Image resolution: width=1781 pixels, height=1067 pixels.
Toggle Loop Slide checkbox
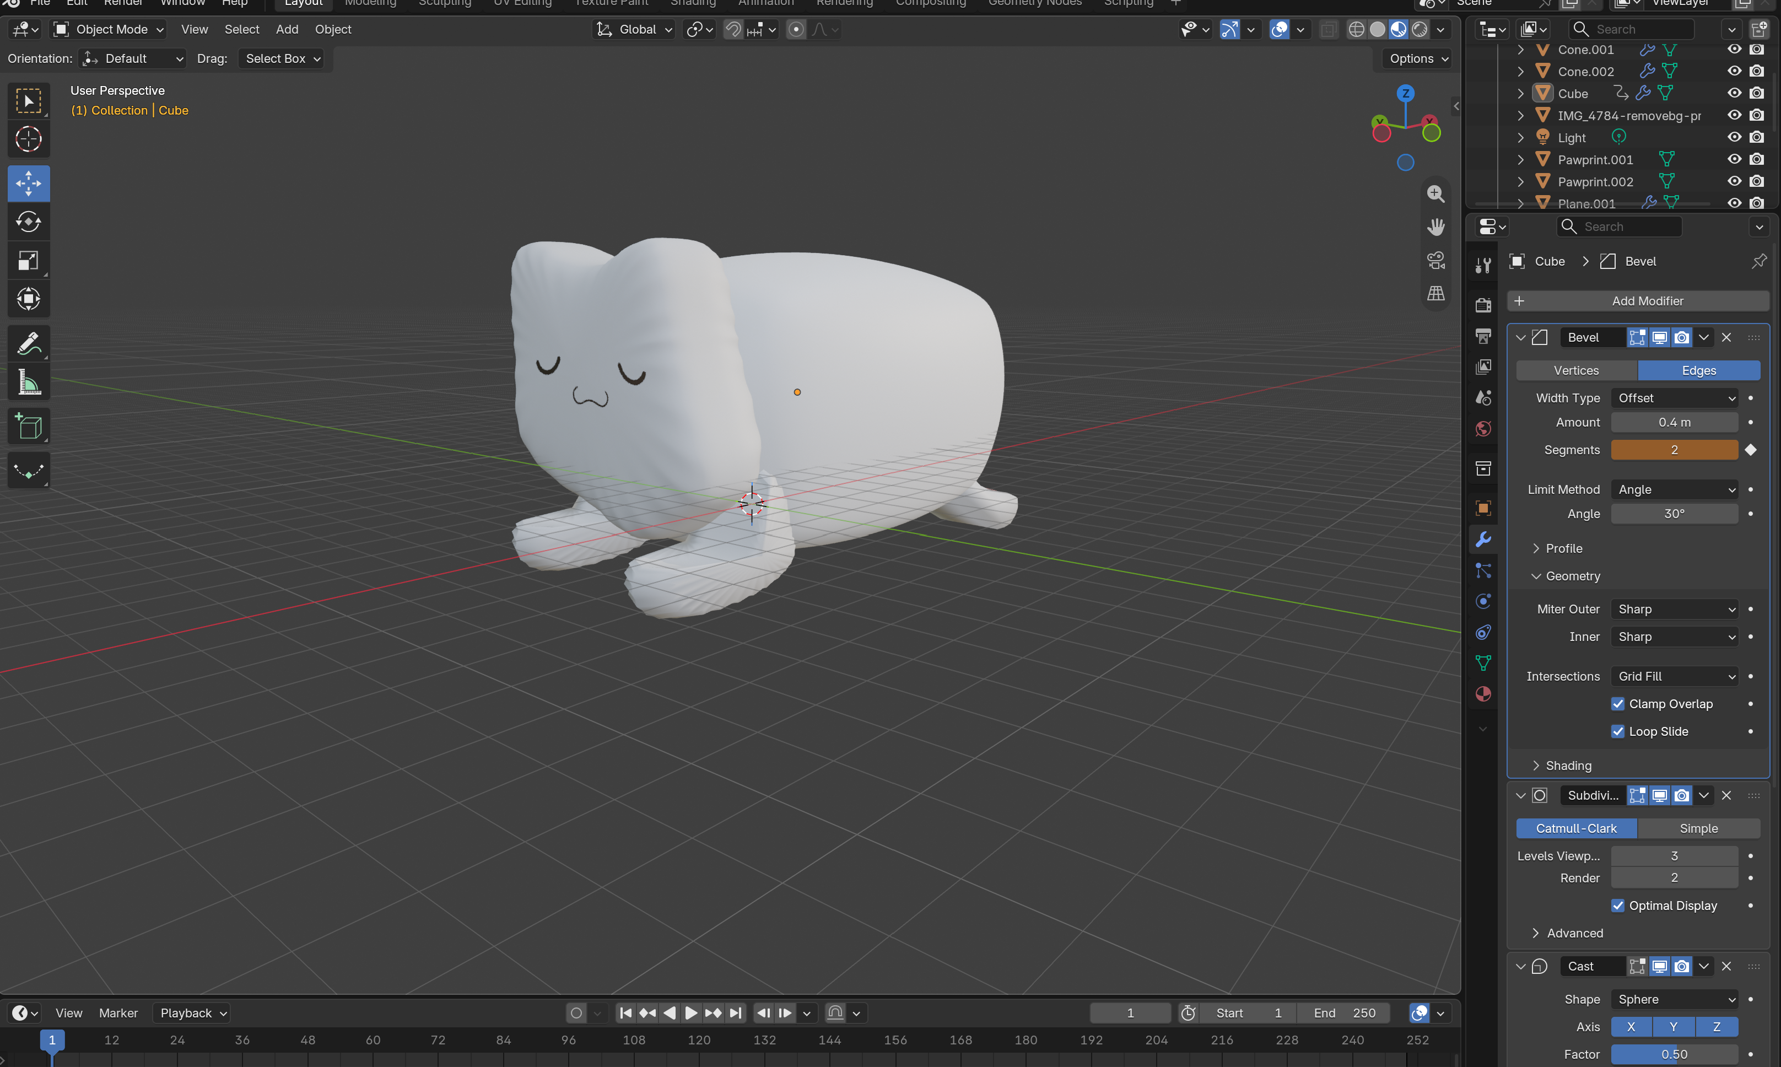pyautogui.click(x=1617, y=731)
